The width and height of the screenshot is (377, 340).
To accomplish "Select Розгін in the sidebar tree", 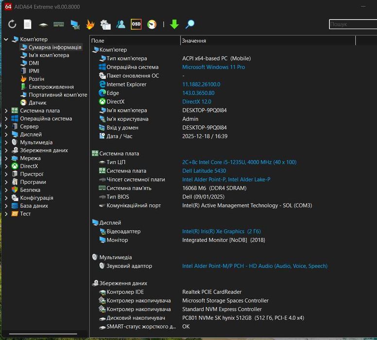I will [x=36, y=79].
